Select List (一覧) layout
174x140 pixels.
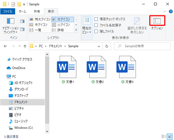tap(35, 30)
